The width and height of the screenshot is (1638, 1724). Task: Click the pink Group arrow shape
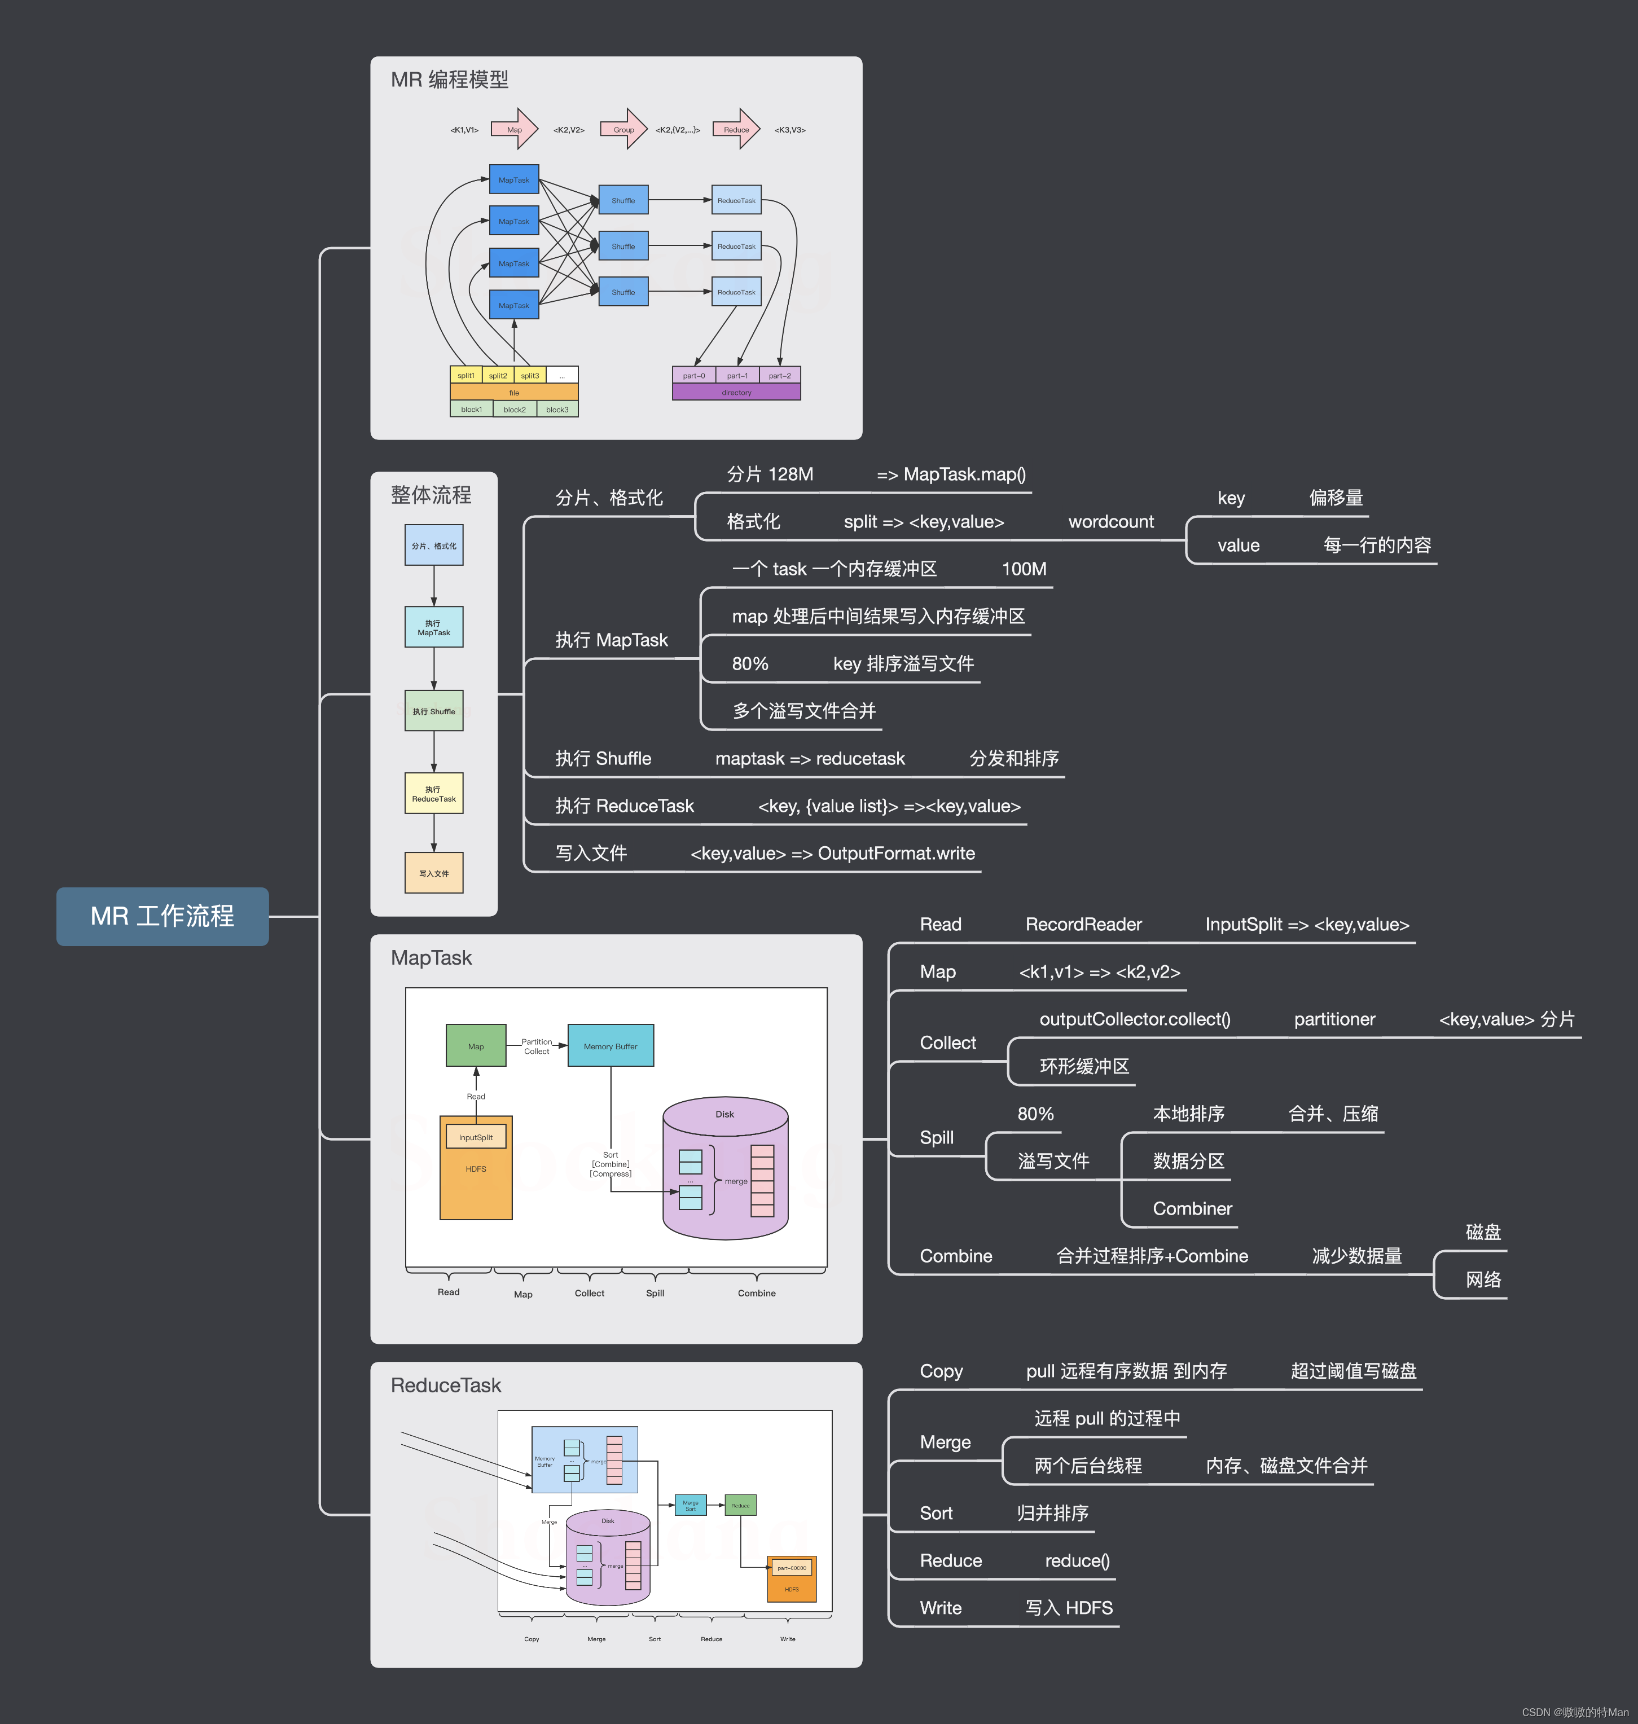coord(623,129)
